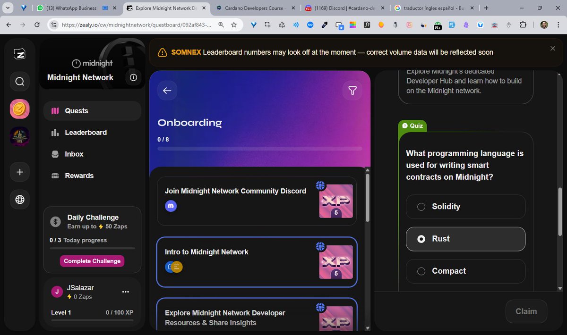Click quest list scrollbar up arrow
This screenshot has height=335, width=567.
click(368, 169)
